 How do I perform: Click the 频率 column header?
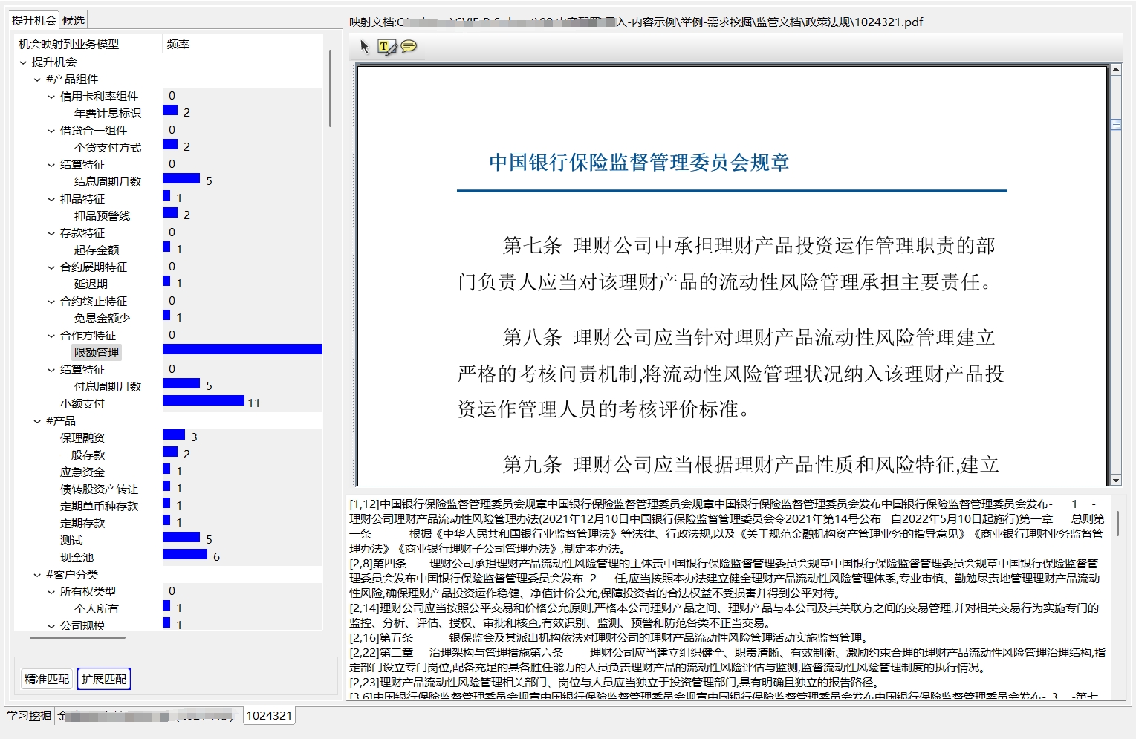[x=178, y=44]
